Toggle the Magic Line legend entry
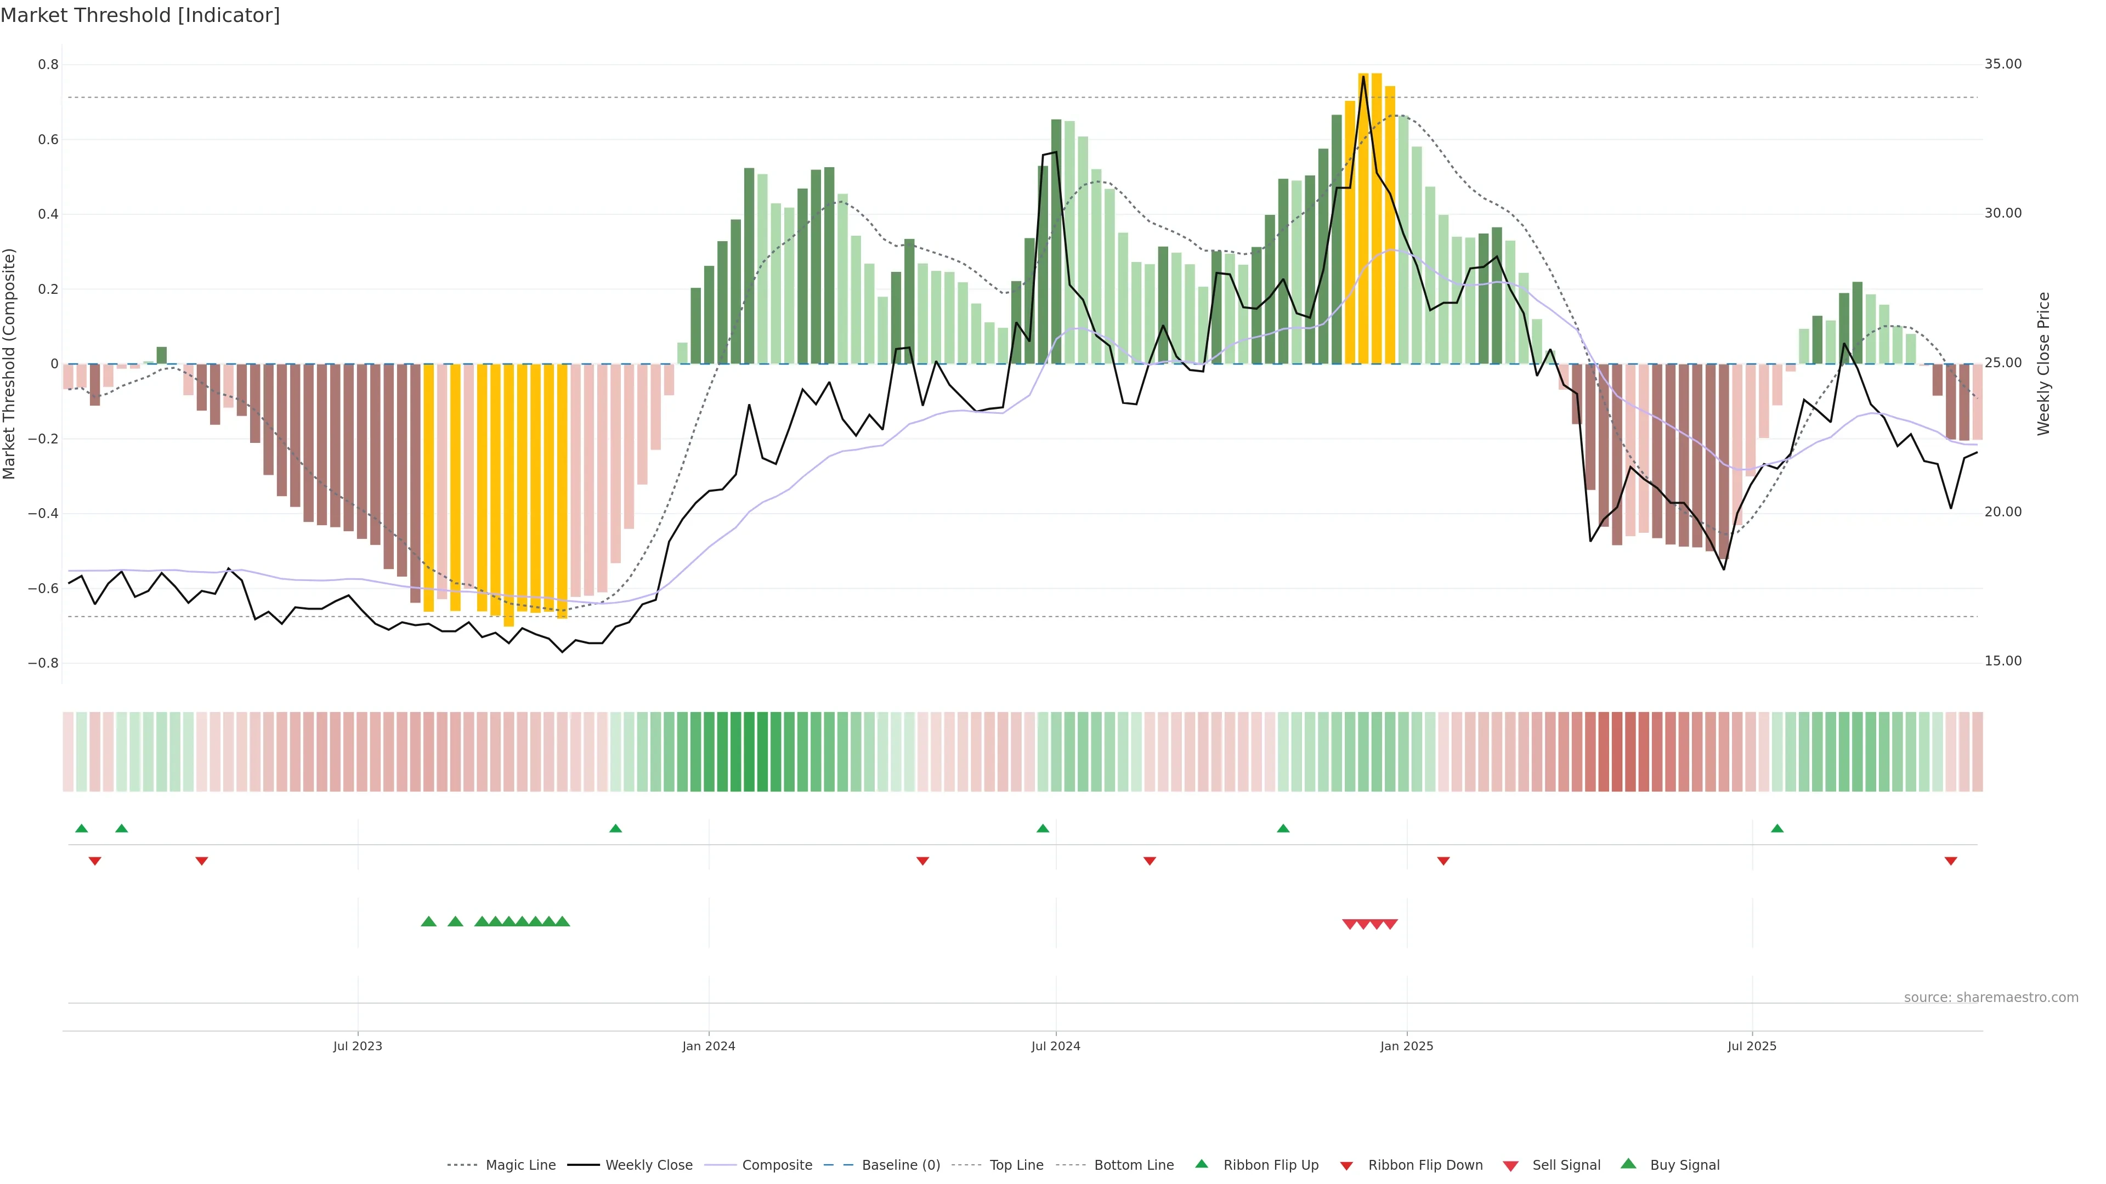 click(520, 1165)
